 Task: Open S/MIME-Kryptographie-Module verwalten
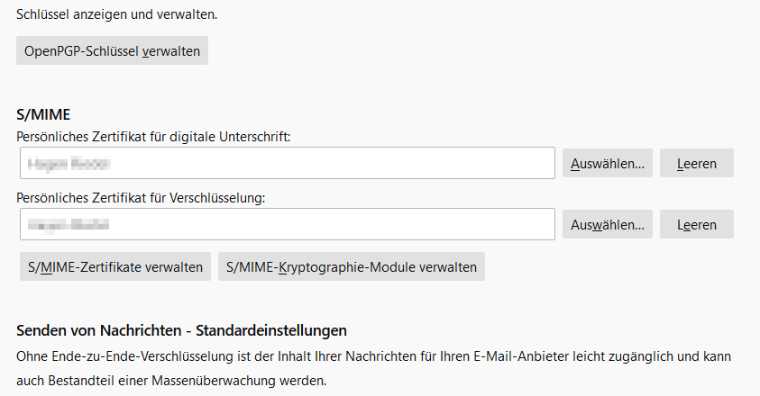pyautogui.click(x=351, y=266)
